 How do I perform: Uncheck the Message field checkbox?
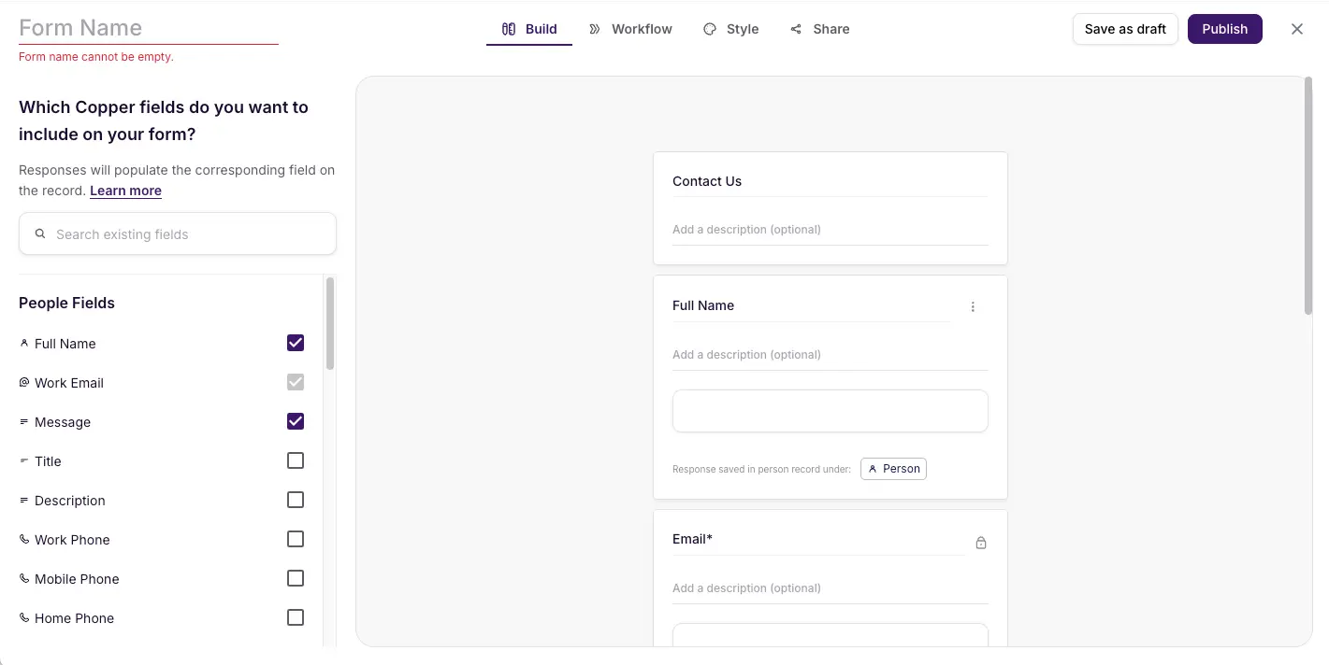pyautogui.click(x=296, y=421)
